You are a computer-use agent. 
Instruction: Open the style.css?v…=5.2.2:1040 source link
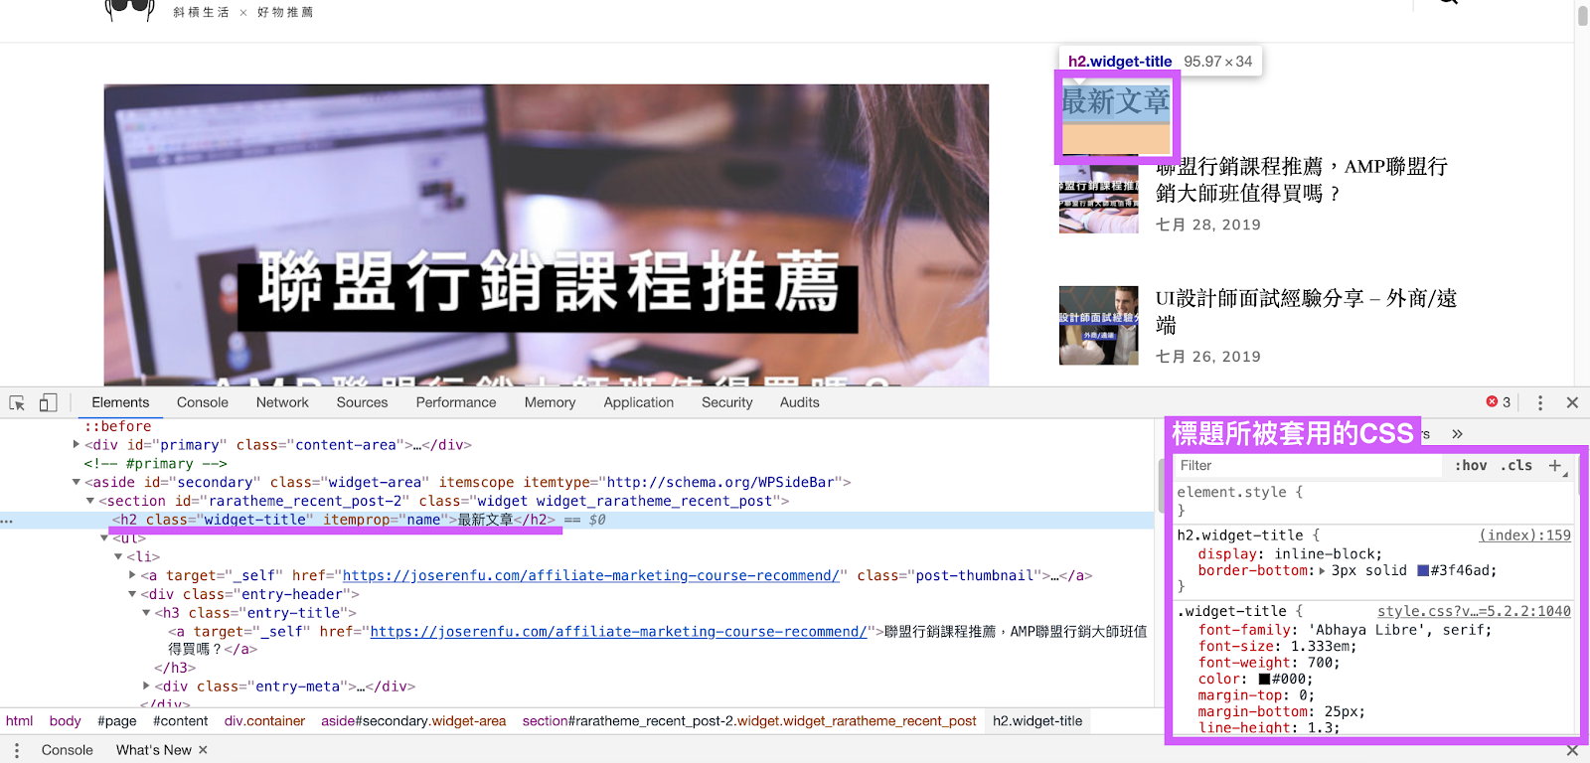(x=1474, y=612)
